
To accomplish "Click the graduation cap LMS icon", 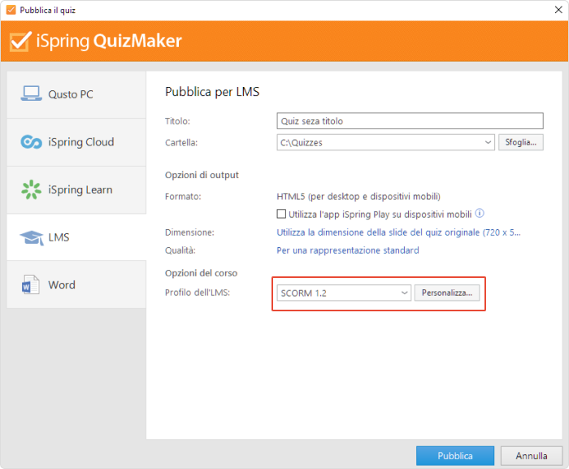I will coord(32,237).
